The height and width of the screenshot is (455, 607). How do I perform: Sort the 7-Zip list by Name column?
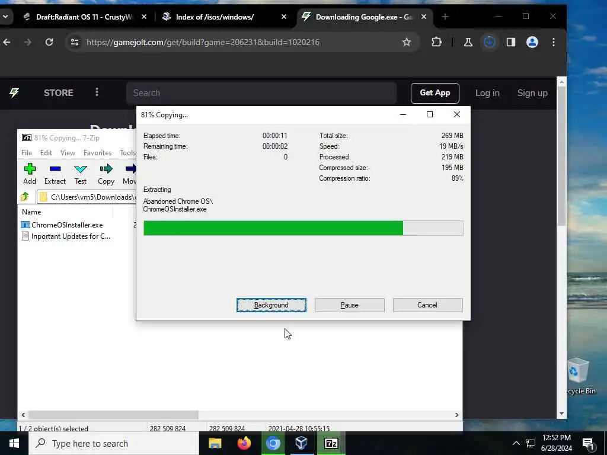[x=31, y=212]
